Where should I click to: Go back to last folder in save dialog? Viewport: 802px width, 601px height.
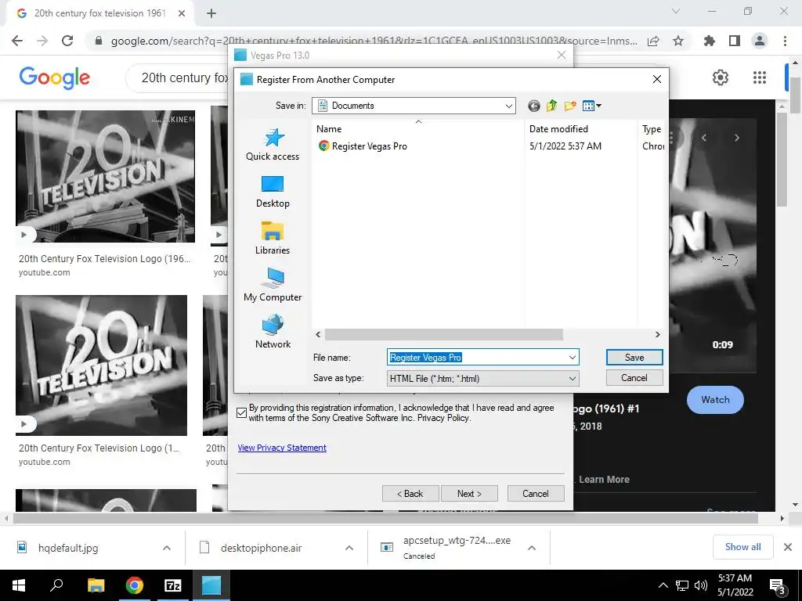pos(533,106)
